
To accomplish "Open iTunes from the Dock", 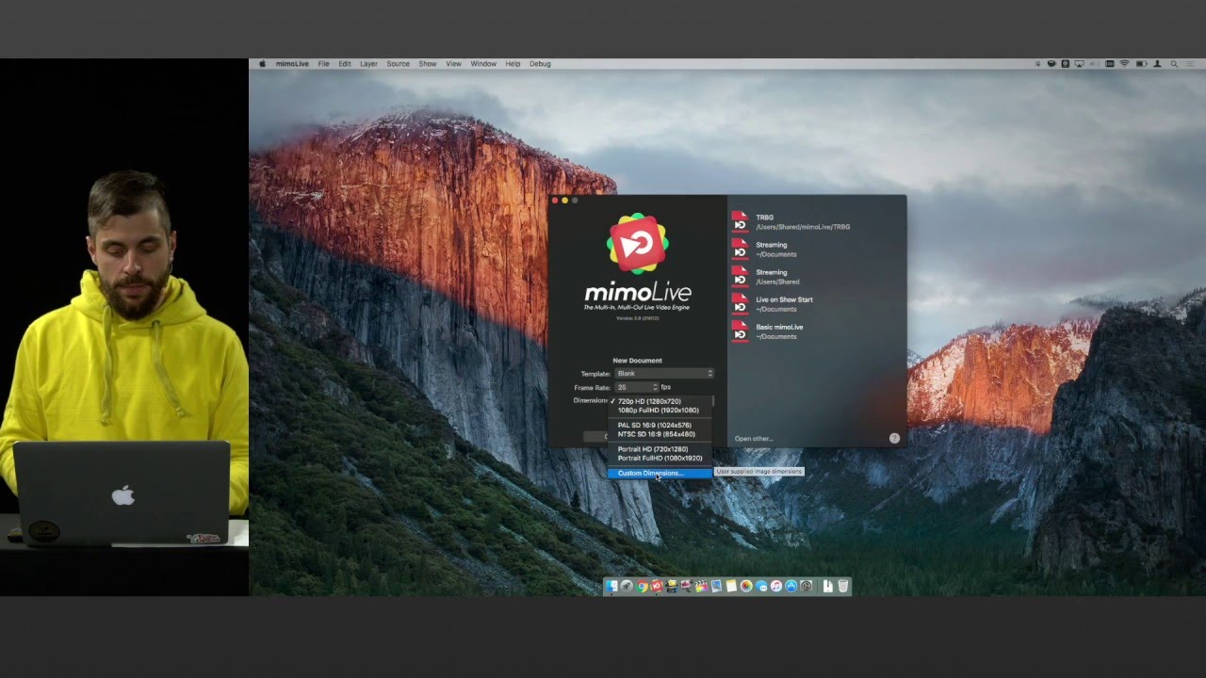I will click(x=776, y=586).
